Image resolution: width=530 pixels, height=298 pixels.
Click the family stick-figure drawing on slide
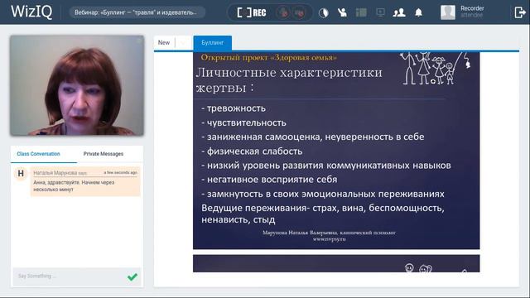click(x=435, y=69)
